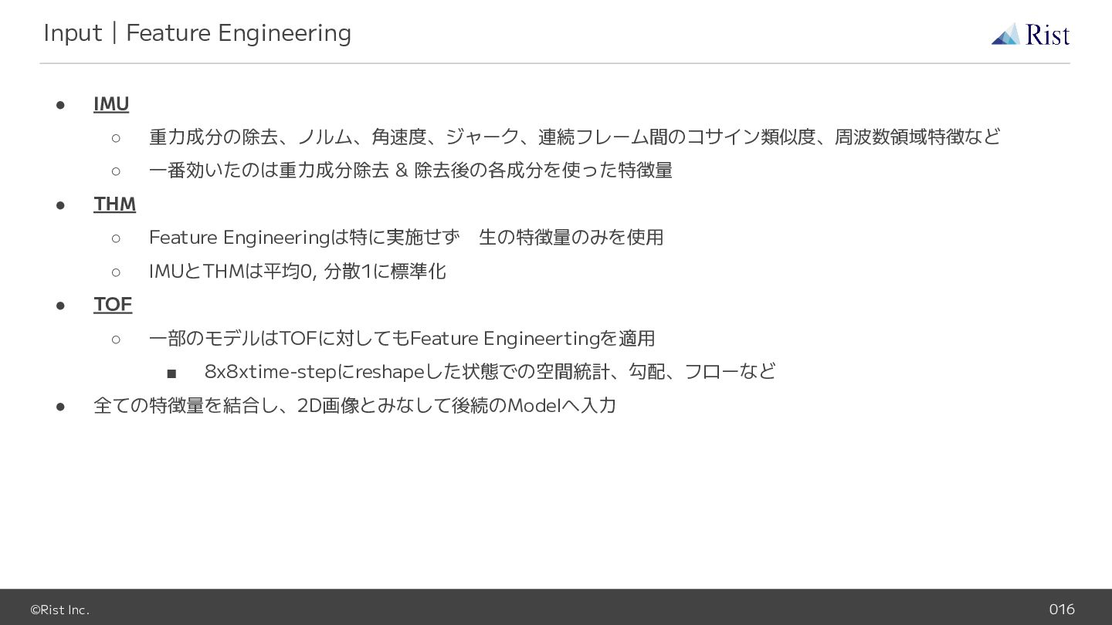Image resolution: width=1112 pixels, height=625 pixels.
Task: Click the line starting 8x8xtime-step
Action: (490, 371)
